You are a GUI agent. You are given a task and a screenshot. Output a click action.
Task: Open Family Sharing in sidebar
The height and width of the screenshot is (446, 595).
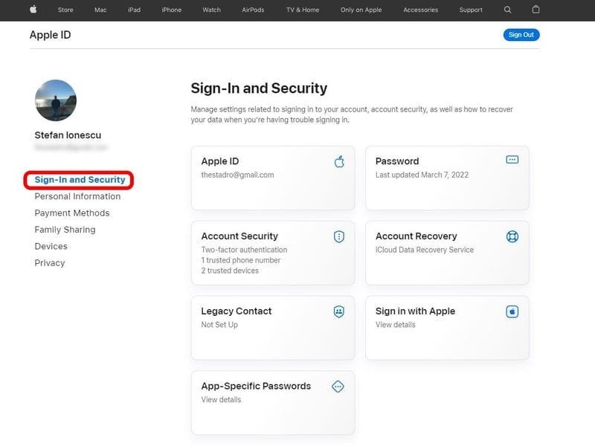pos(65,230)
